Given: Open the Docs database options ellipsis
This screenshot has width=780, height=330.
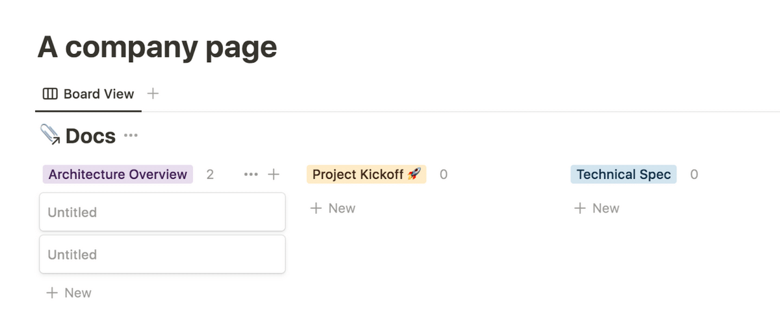Looking at the screenshot, I should point(131,136).
